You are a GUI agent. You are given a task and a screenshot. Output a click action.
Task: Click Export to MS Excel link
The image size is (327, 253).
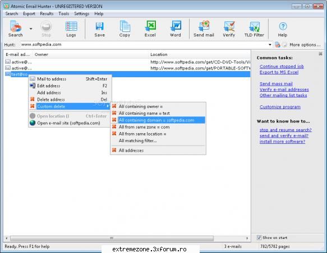(279, 72)
